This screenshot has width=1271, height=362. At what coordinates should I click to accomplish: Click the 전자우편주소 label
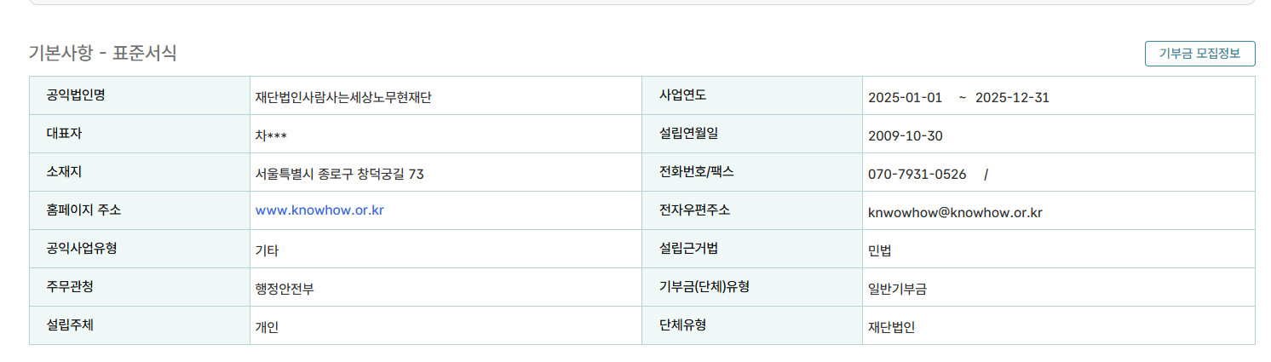coord(694,210)
